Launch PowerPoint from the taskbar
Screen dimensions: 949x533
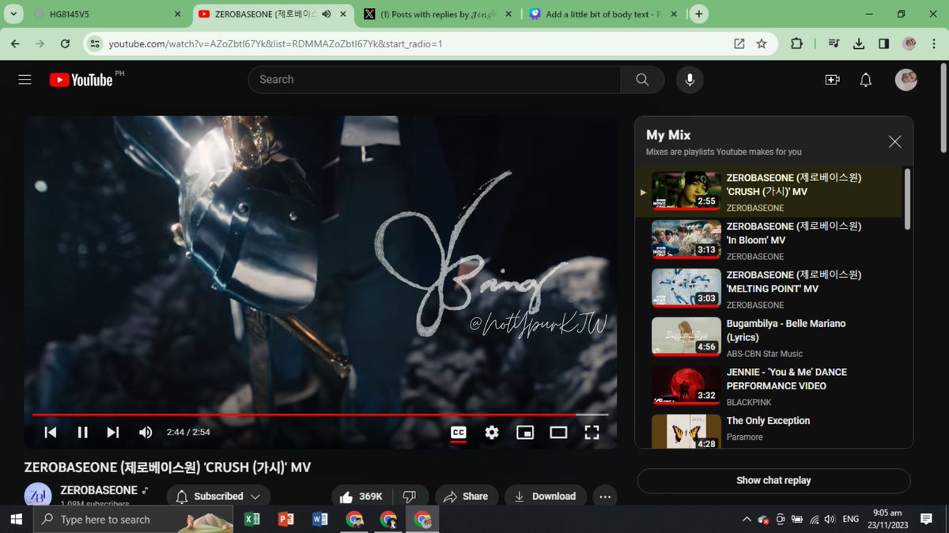coord(286,519)
